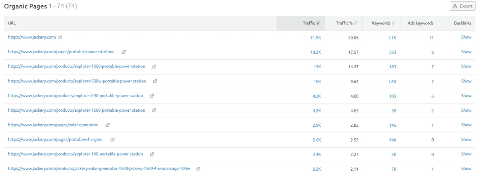Click traffic percent value 30.85
Image resolution: width=480 pixels, height=176 pixels.
coord(353,38)
